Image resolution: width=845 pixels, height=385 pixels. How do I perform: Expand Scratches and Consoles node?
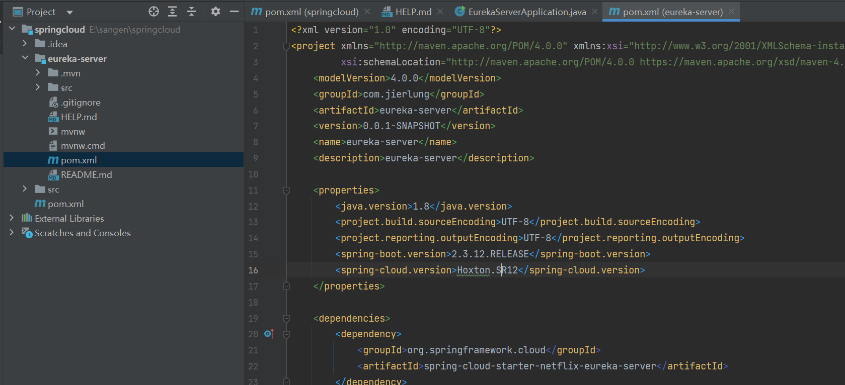point(12,233)
